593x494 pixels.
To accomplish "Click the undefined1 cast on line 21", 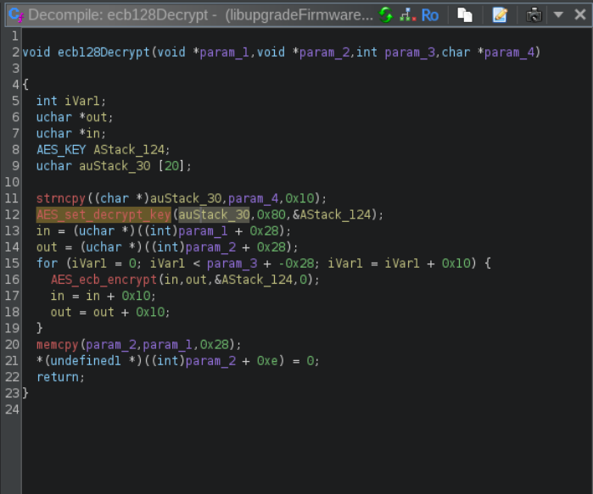I will tap(86, 361).
